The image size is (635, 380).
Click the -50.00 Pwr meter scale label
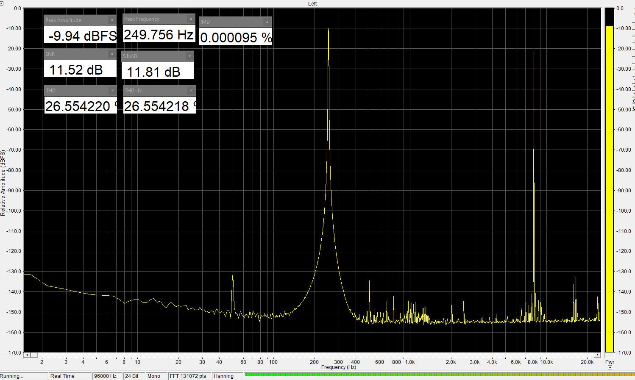(x=624, y=109)
